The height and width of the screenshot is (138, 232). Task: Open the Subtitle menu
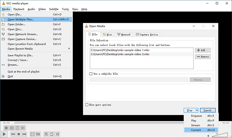coord(54,9)
